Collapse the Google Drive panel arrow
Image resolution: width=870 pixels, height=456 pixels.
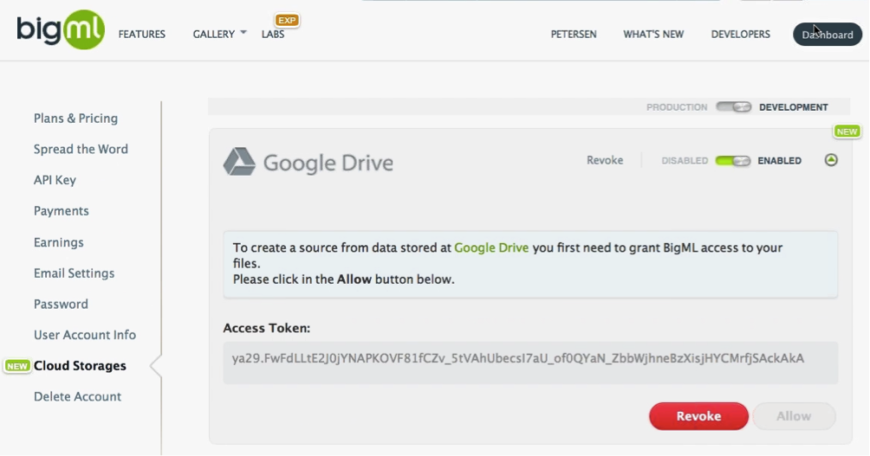click(x=831, y=160)
